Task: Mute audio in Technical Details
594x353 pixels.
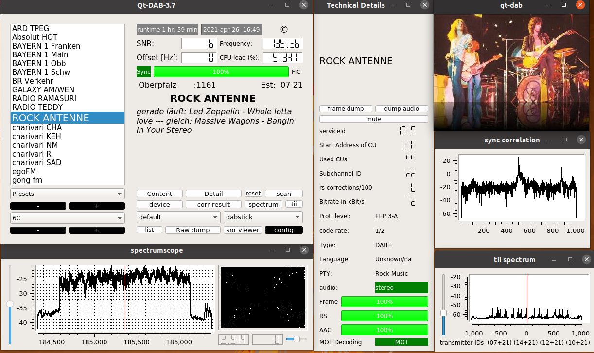Action: point(374,119)
